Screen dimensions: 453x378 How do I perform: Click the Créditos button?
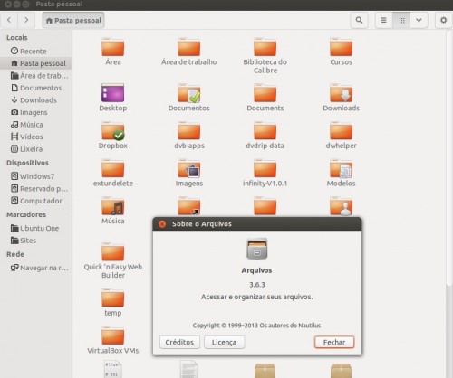tap(179, 342)
